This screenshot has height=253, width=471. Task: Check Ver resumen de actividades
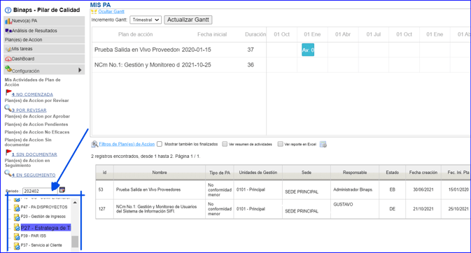coord(225,144)
